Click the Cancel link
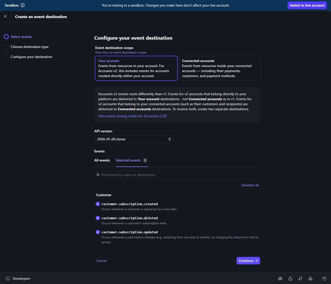Image resolution: width=331 pixels, height=284 pixels. (x=101, y=261)
